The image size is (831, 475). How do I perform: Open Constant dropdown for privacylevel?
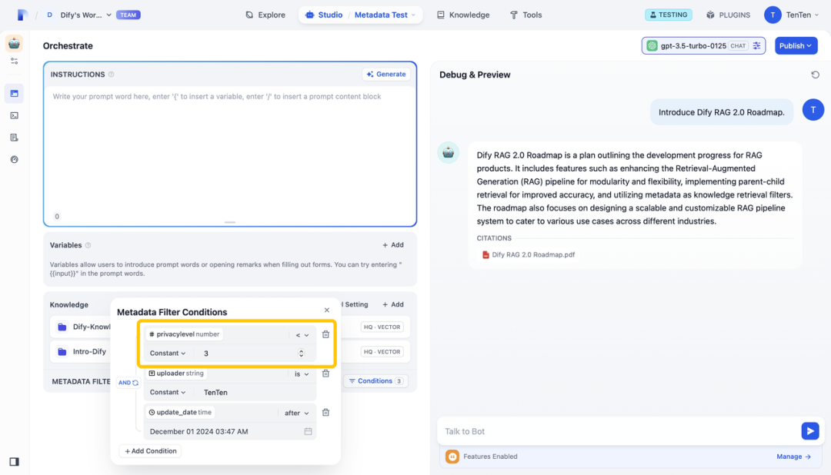coord(168,354)
